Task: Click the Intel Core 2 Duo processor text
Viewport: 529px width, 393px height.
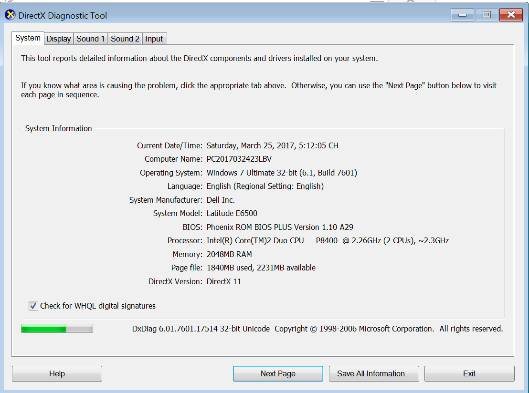Action: coord(328,241)
